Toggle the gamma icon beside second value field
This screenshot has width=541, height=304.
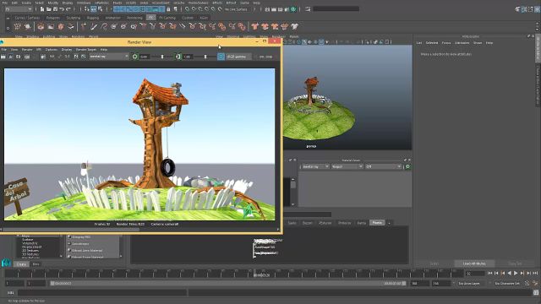[x=178, y=57]
